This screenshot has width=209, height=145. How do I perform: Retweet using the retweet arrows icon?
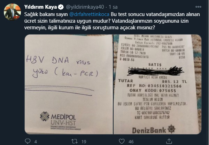point(75,141)
